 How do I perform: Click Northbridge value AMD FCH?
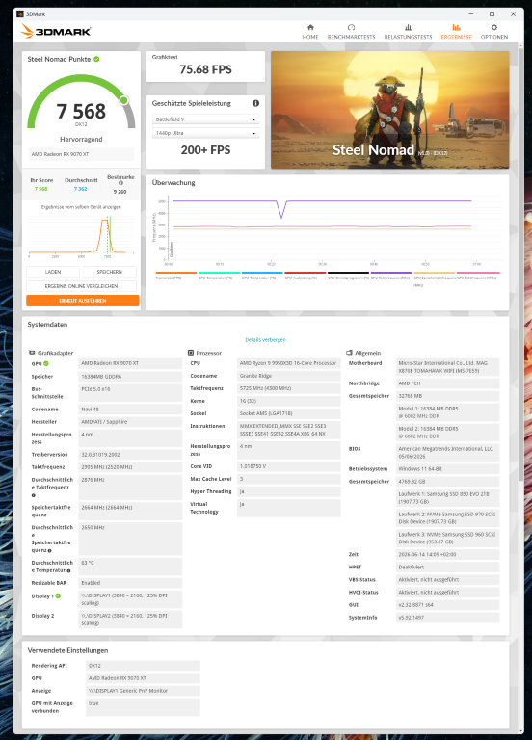(447, 383)
